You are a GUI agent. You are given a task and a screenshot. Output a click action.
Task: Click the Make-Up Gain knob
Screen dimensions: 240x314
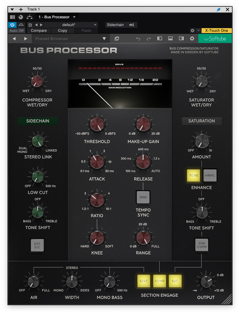pyautogui.click(x=143, y=124)
